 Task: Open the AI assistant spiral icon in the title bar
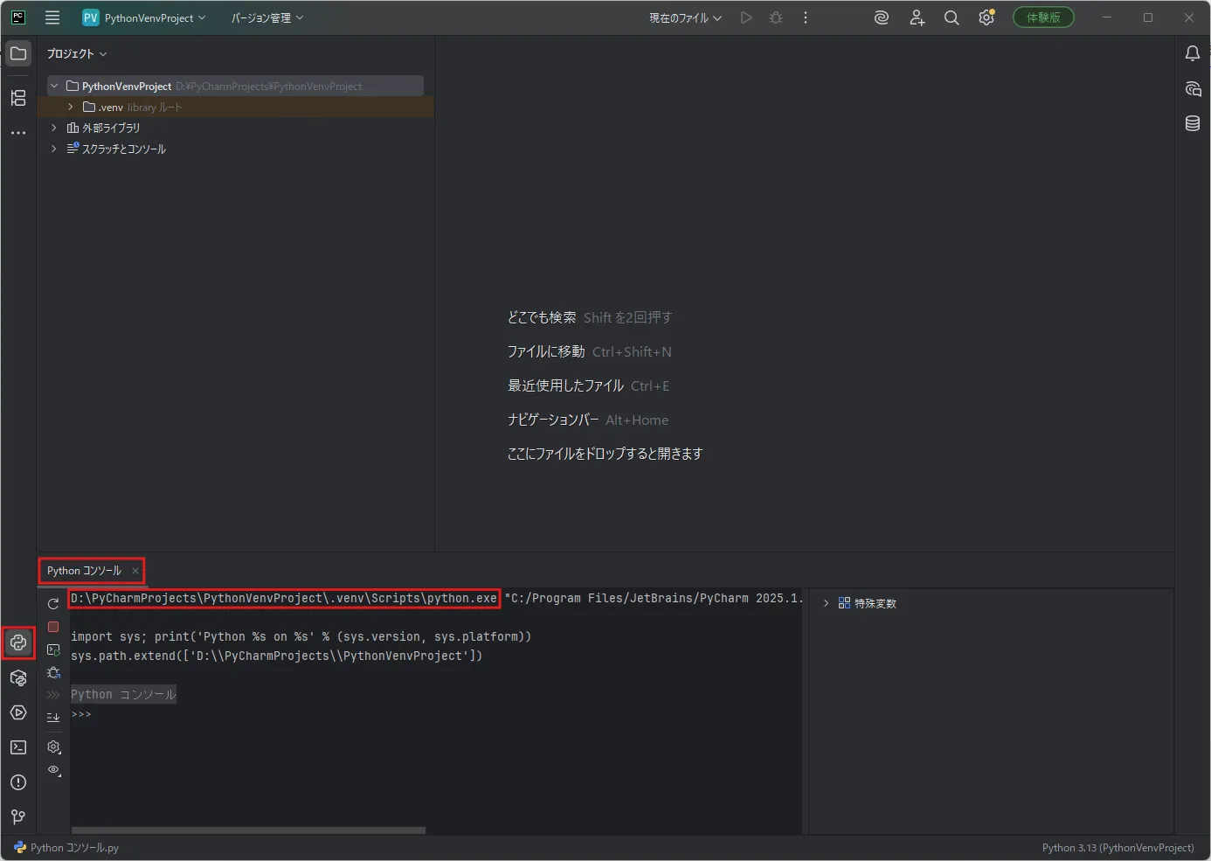(x=882, y=17)
